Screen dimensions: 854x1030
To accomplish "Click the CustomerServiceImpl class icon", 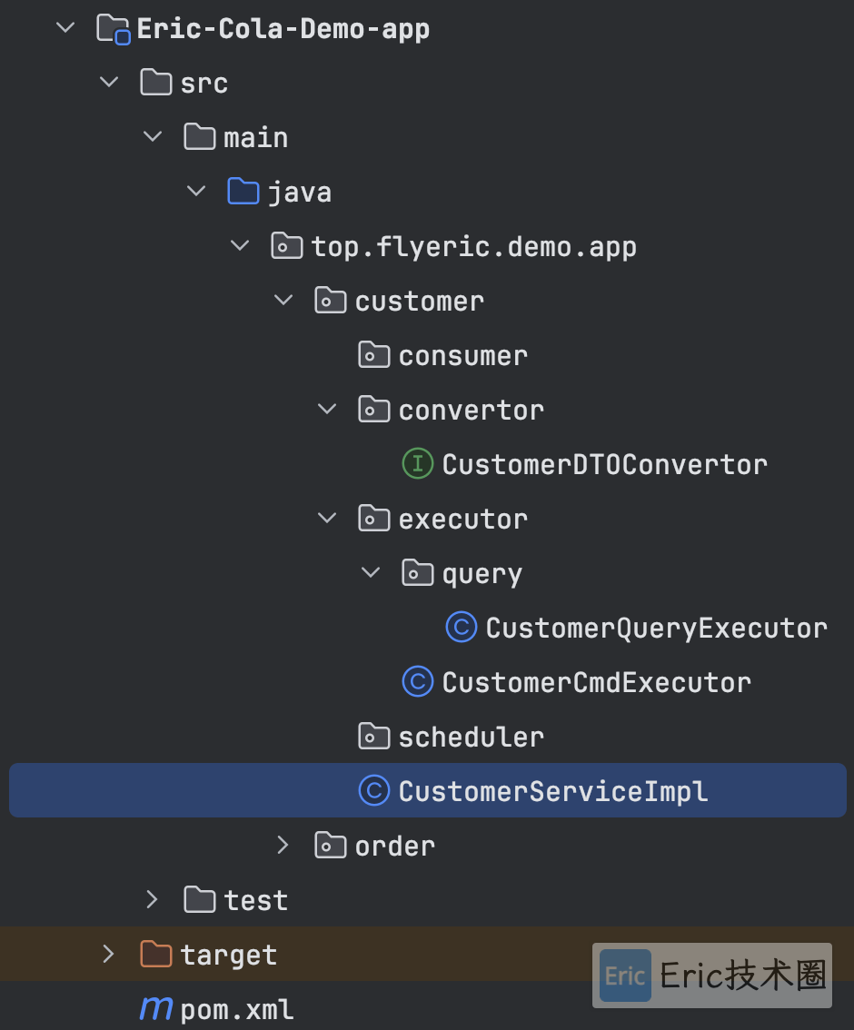I will tap(373, 791).
